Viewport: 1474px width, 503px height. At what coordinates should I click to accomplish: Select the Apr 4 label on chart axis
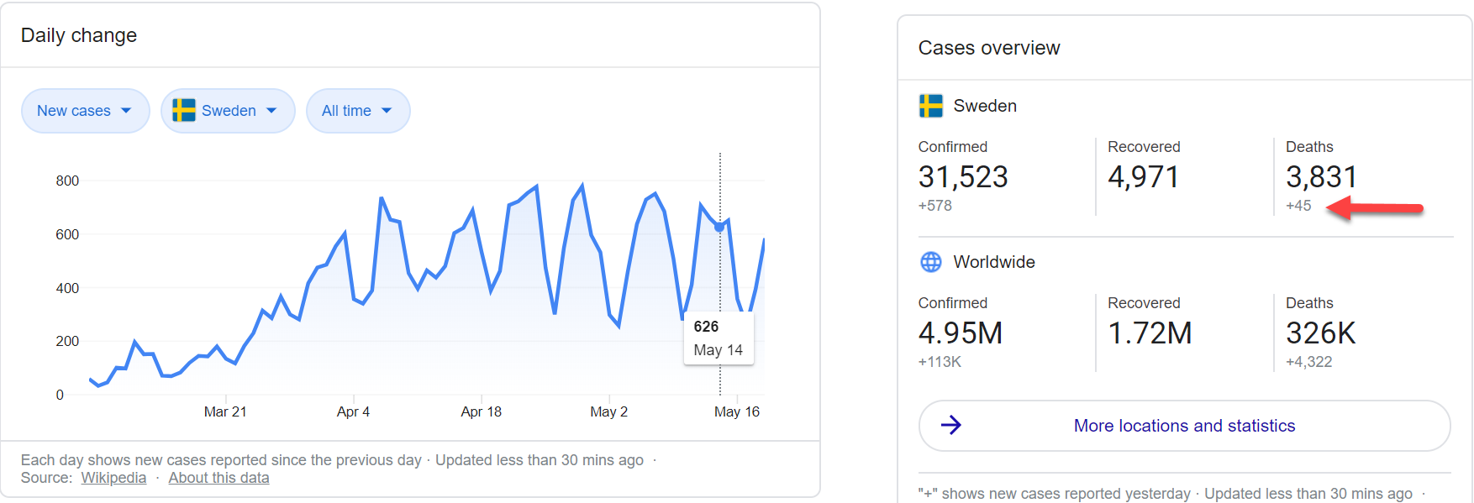[x=353, y=411]
